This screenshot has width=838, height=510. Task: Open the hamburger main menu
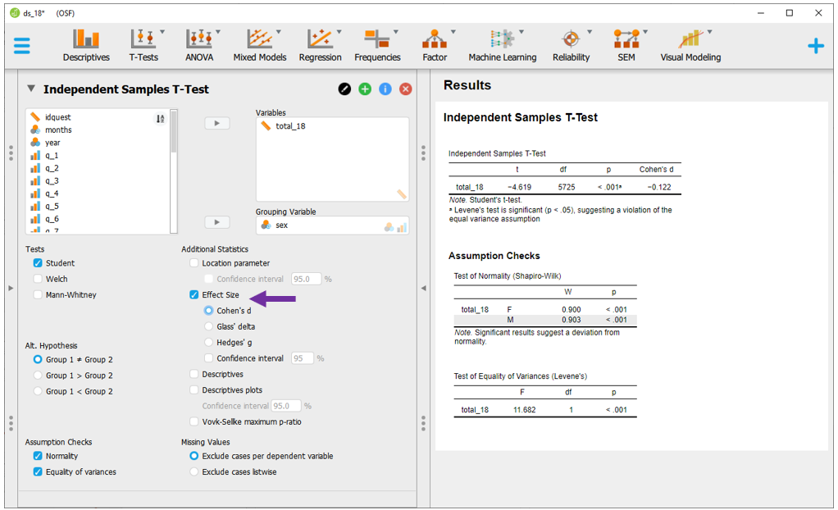point(22,45)
